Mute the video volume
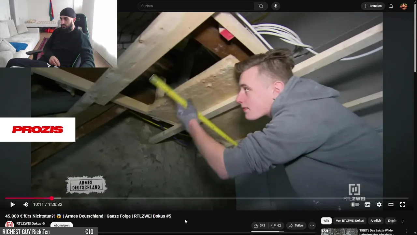Image resolution: width=417 pixels, height=235 pixels. (26, 205)
